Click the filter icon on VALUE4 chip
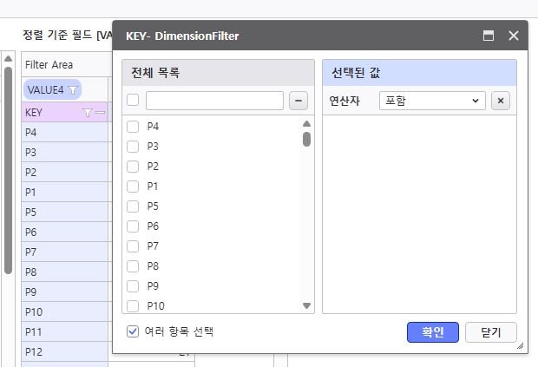This screenshot has height=367, width=538. click(x=74, y=89)
